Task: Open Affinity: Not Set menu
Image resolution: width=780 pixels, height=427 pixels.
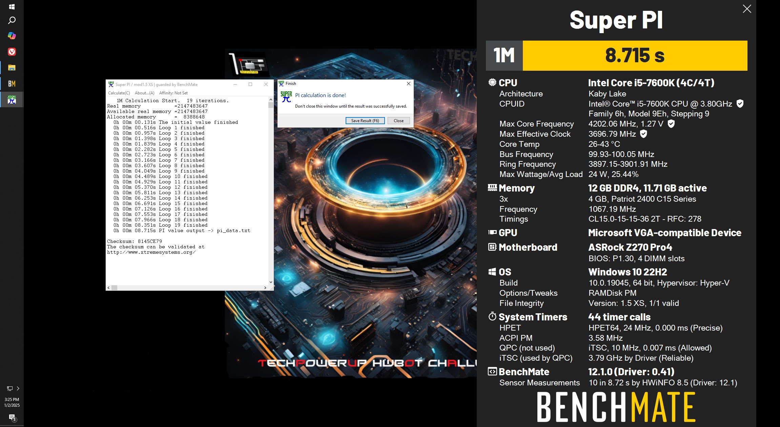Action: [173, 93]
